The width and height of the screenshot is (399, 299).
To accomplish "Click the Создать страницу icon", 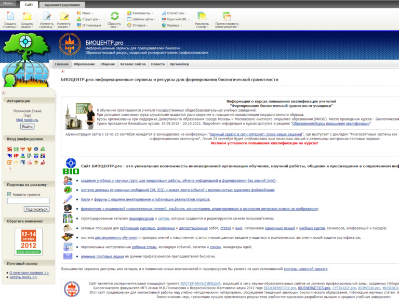I will [10, 16].
